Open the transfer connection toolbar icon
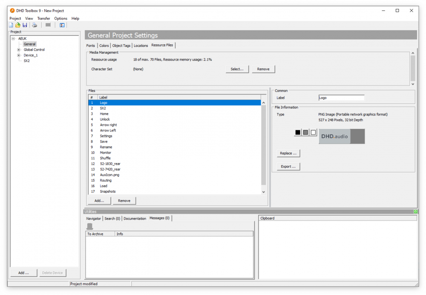The image size is (426, 295). (x=62, y=25)
